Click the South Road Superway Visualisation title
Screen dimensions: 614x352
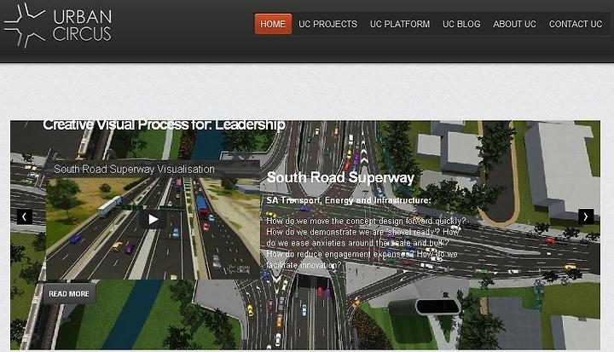[x=134, y=169]
